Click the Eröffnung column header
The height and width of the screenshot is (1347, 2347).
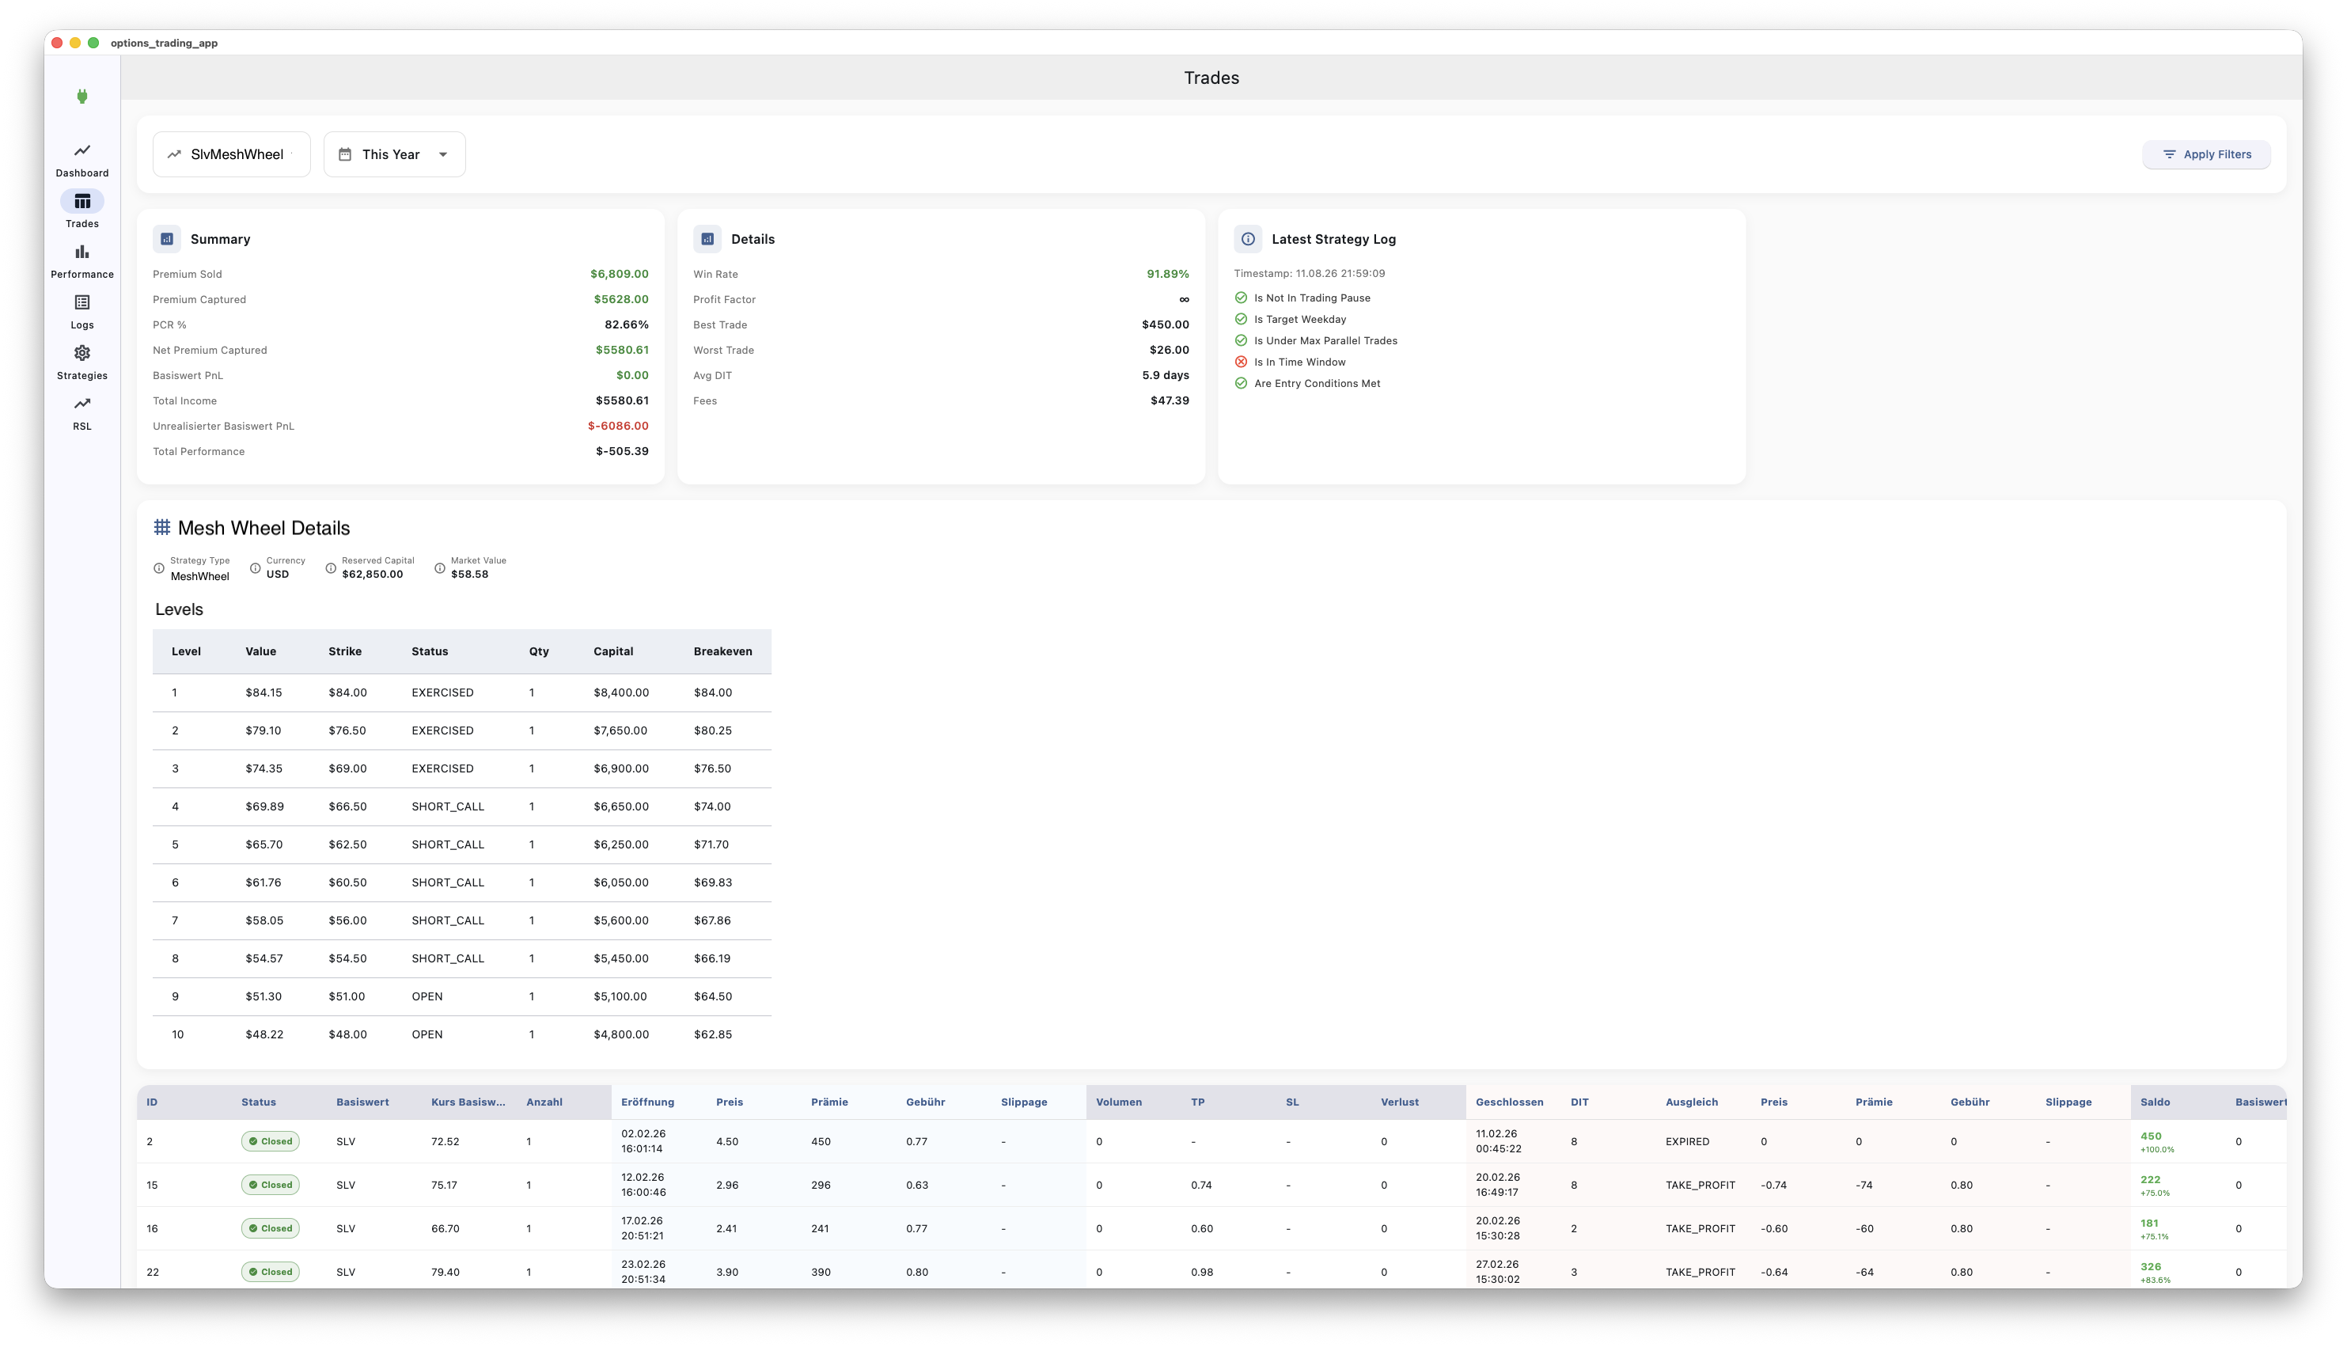647,1102
